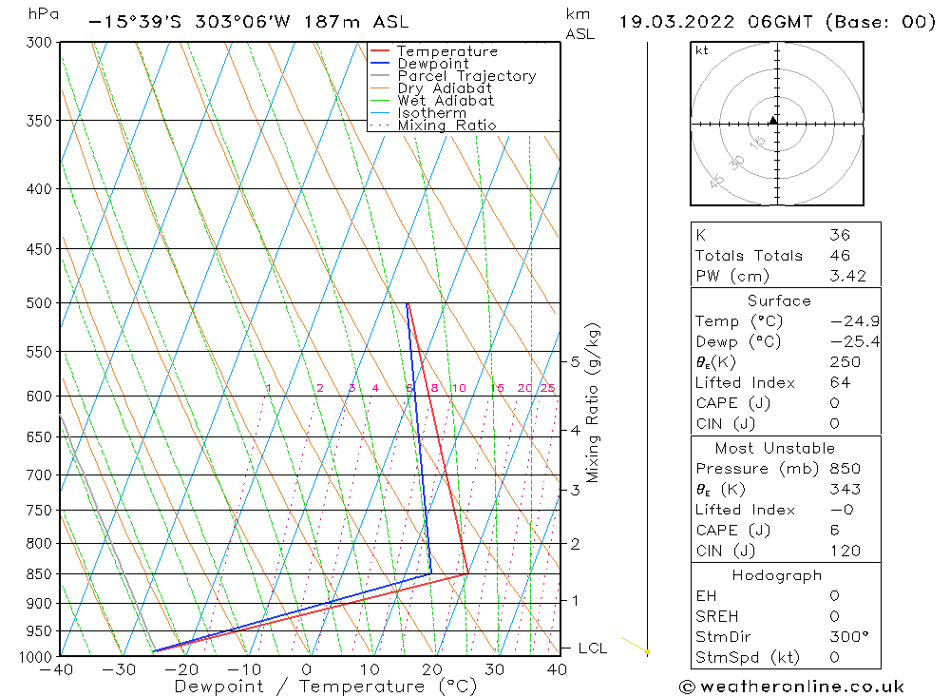Click the 5 km altitude tick label

point(575,362)
